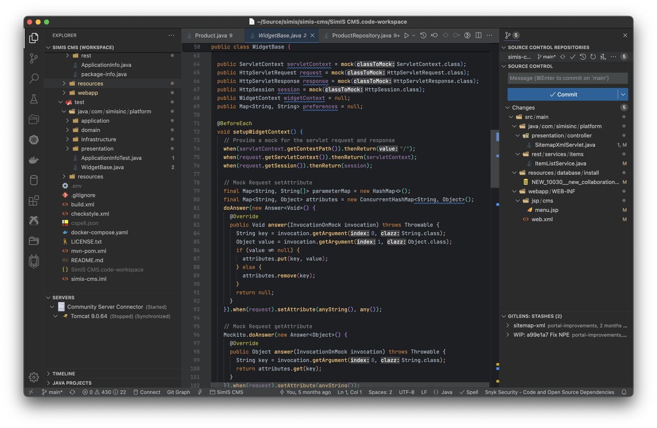Viewport: 657px width, 428px height.
Task: Open Commit button dropdown arrow
Action: pos(623,94)
